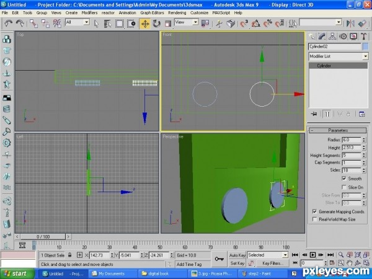Open the Utilities hammer panel tab
Screen dimensions: 372x279
click(x=364, y=37)
